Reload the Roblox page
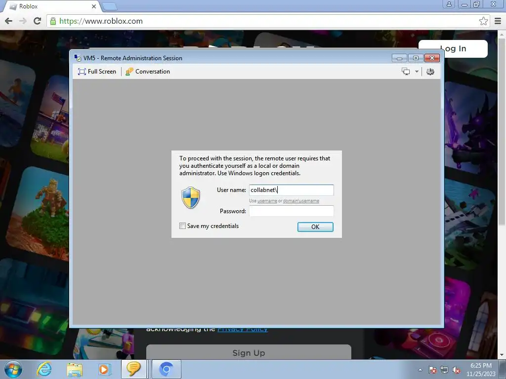The width and height of the screenshot is (506, 379). coord(38,21)
